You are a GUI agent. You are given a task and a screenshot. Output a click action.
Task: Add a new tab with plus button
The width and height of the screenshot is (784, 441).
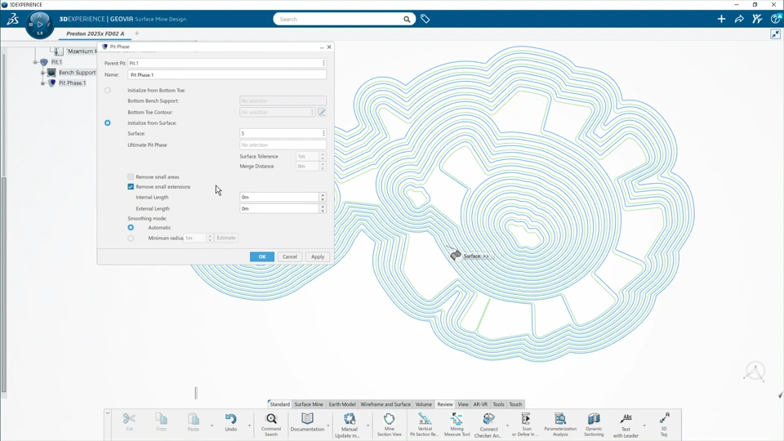coord(136,33)
